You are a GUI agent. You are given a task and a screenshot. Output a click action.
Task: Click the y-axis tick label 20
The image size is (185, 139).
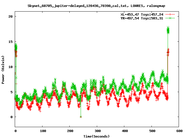[x=10, y=17]
